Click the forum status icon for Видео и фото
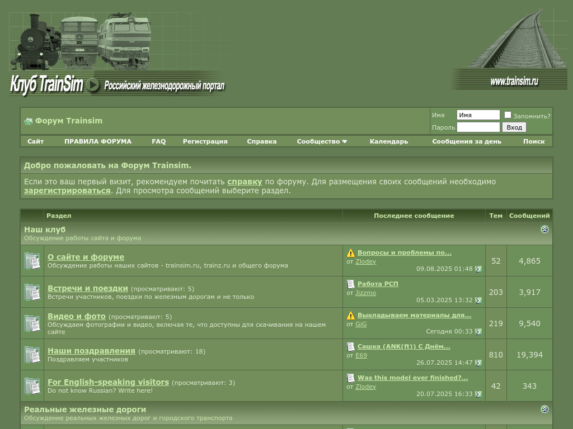Screen dimensions: 573x429 (32, 323)
